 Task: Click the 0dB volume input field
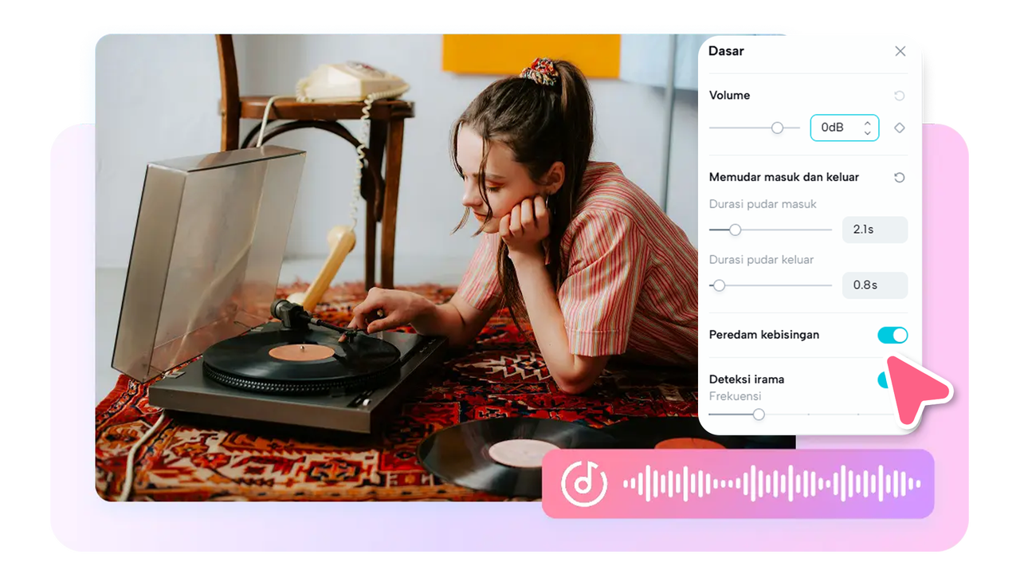tap(844, 128)
